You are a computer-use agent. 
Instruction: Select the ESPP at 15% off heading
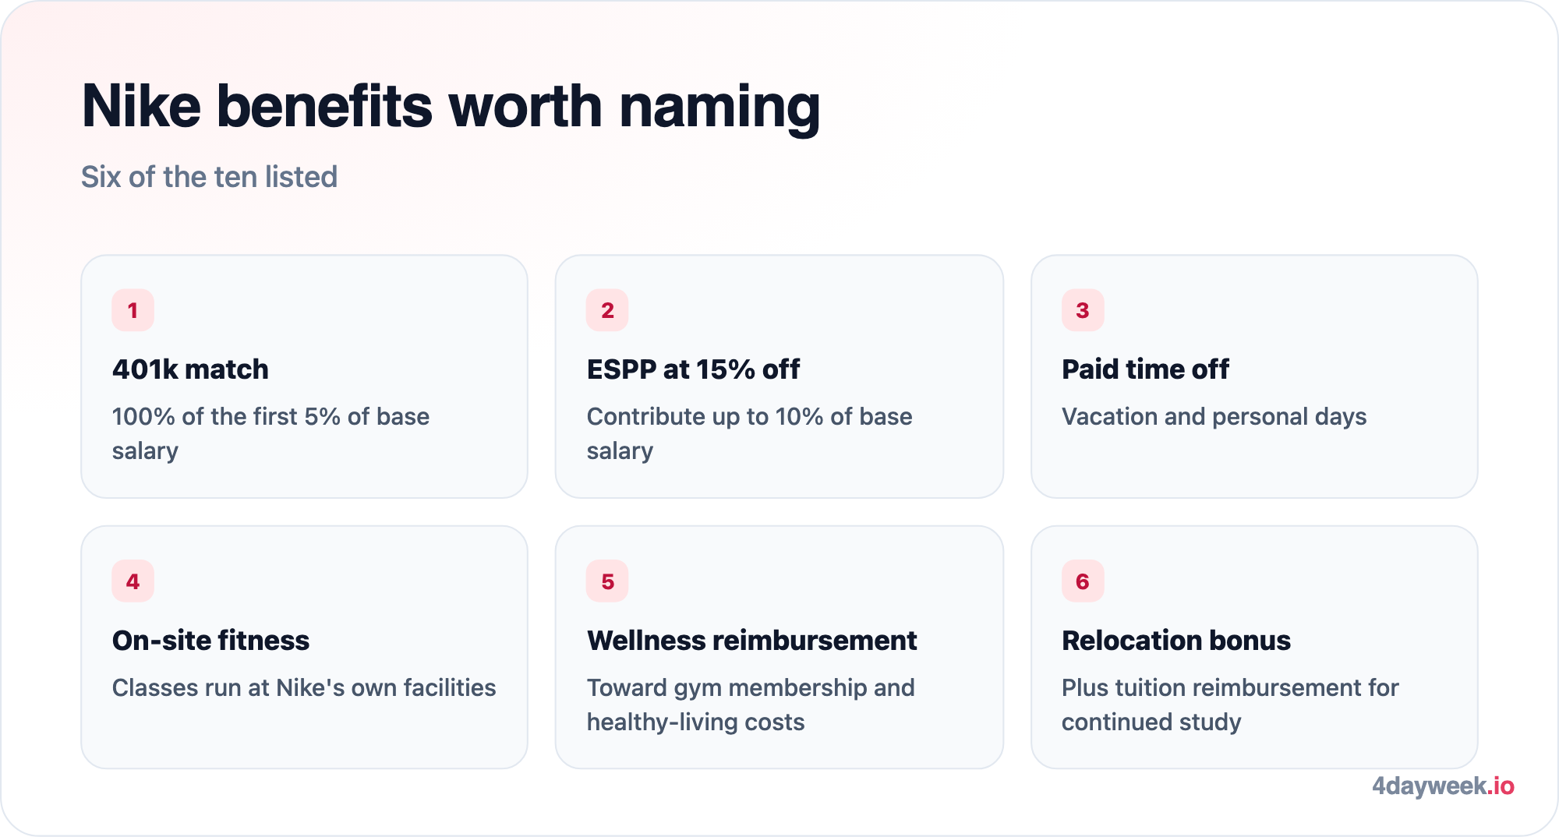(x=693, y=369)
